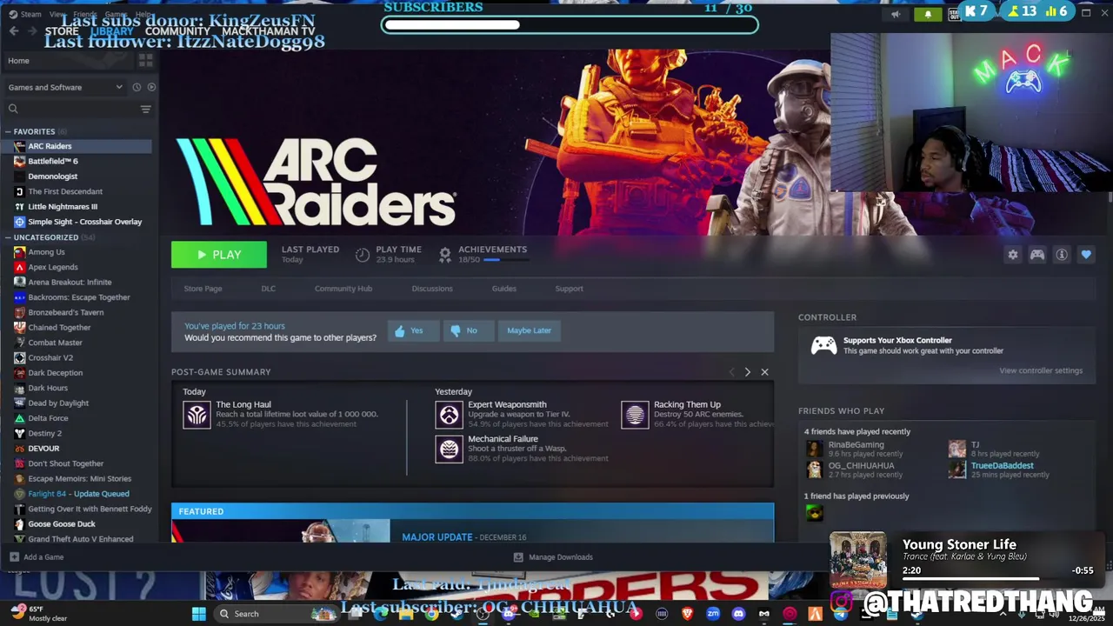Navigate back with the left arrow
The width and height of the screenshot is (1113, 626).
coord(14,31)
